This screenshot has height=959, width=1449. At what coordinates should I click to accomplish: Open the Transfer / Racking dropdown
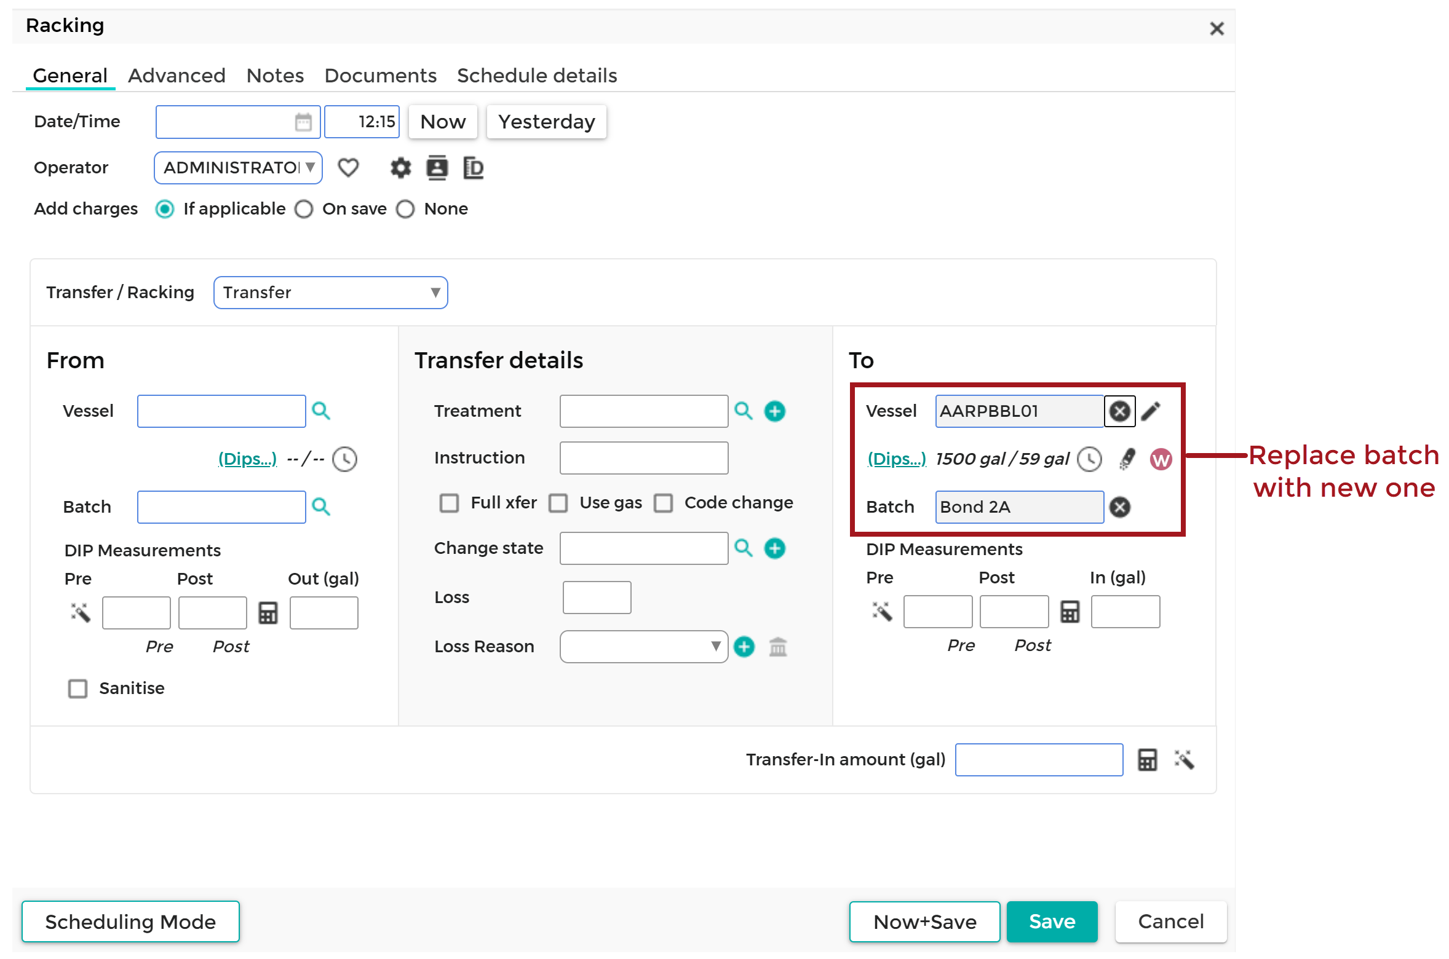330,293
